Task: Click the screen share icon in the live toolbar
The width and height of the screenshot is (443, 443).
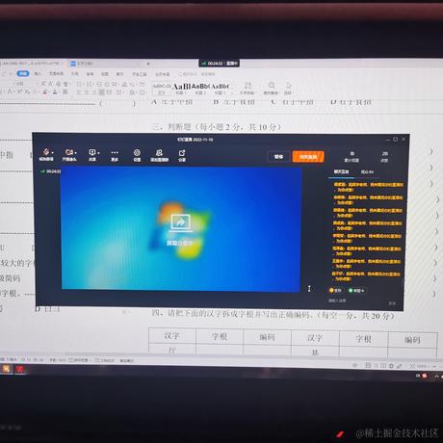Action: [92, 152]
